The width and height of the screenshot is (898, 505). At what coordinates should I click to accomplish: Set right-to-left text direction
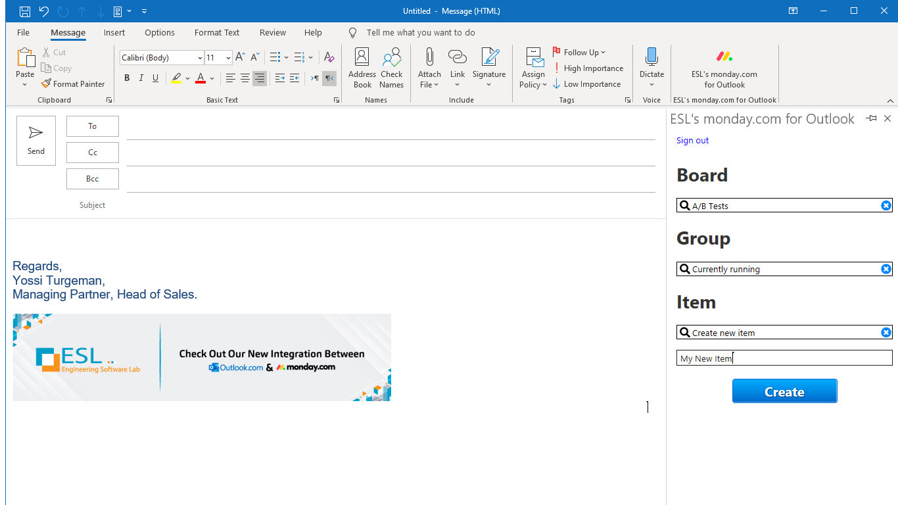(x=329, y=78)
